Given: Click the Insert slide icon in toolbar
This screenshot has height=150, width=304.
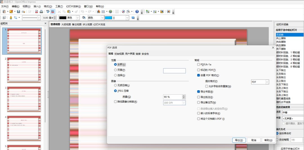Looking at the screenshot, I should pos(148,12).
